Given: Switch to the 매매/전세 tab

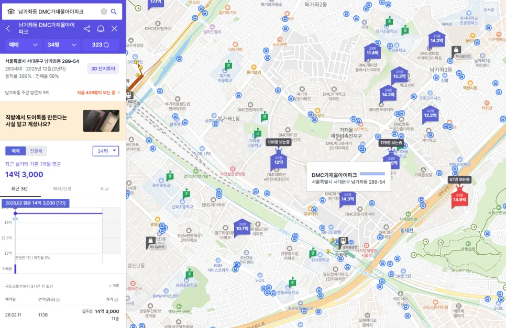Looking at the screenshot, I should (x=62, y=189).
